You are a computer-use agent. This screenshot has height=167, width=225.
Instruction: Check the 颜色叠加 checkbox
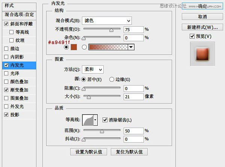click(6, 82)
